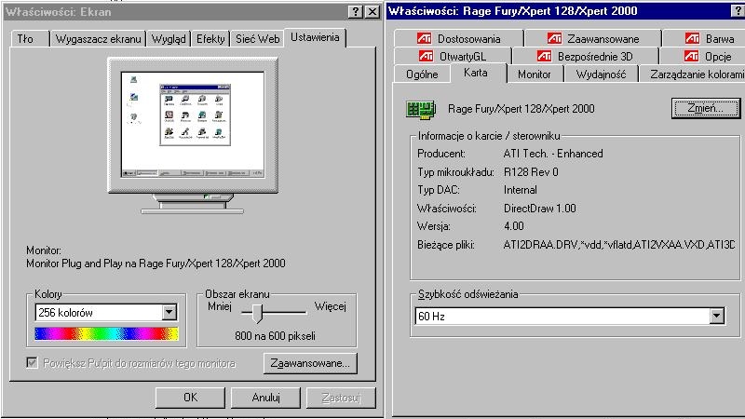The height and width of the screenshot is (419, 745).
Task: Click the Więcej label by the slider
Action: pyautogui.click(x=331, y=306)
